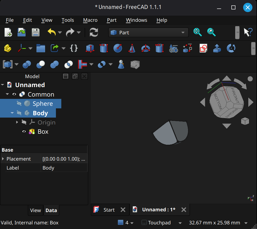Image resolution: width=257 pixels, height=229 pixels.
Task: Expand the Placement property
Action: [x=3, y=159]
